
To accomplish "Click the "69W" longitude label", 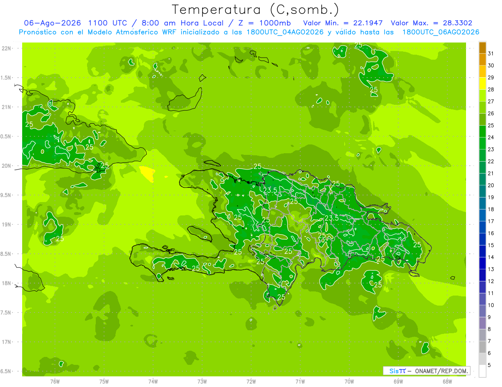I will (398, 381).
